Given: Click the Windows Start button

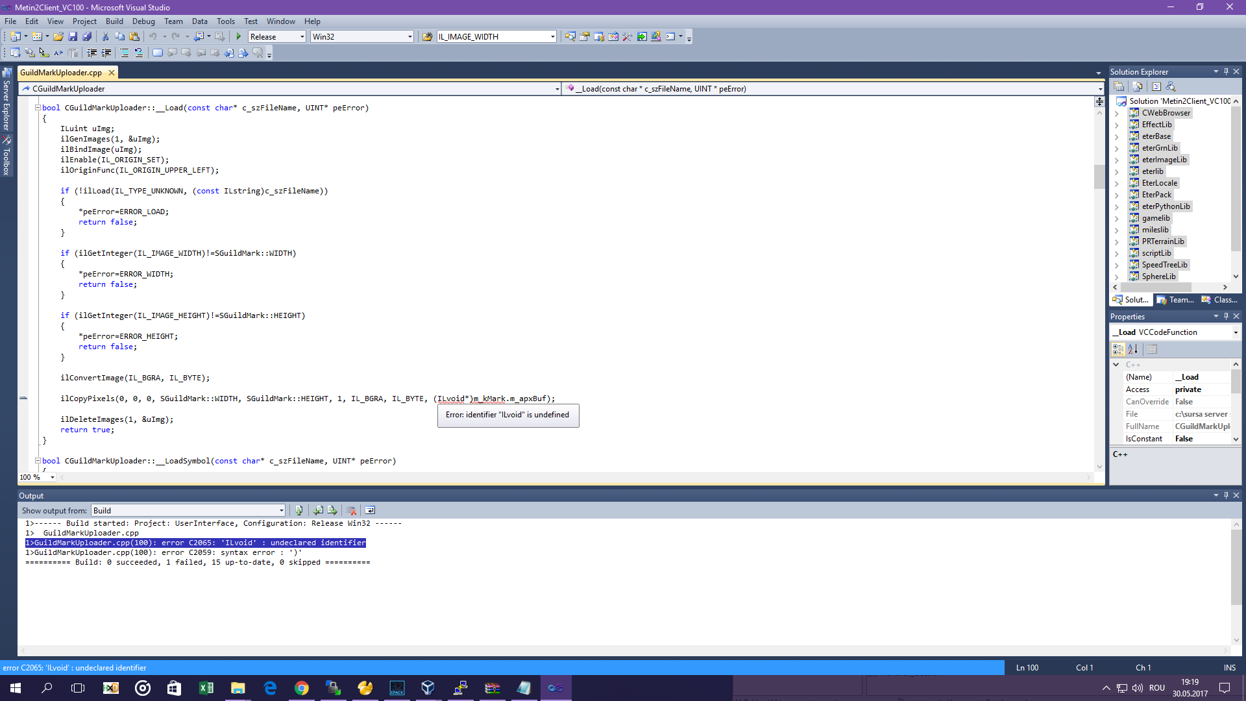Looking at the screenshot, I should click(16, 688).
